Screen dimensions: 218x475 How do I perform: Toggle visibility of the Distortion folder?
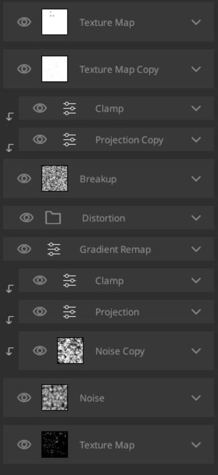tap(26, 218)
